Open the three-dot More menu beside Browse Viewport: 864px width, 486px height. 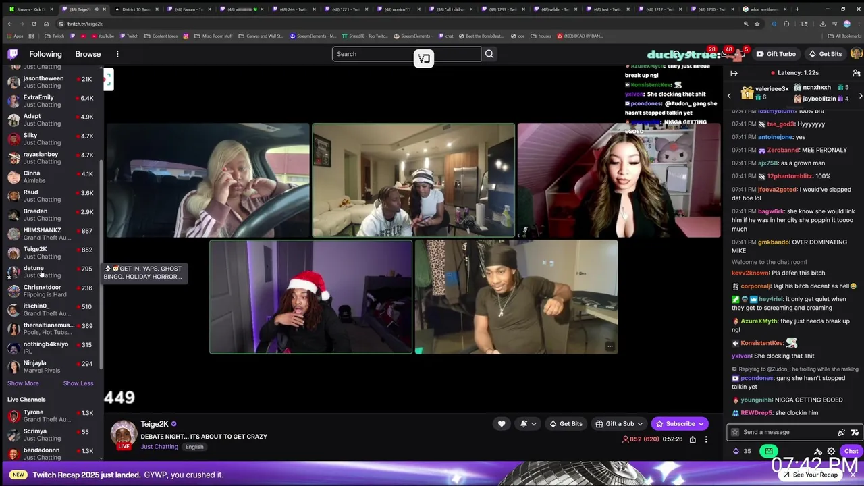tap(117, 54)
